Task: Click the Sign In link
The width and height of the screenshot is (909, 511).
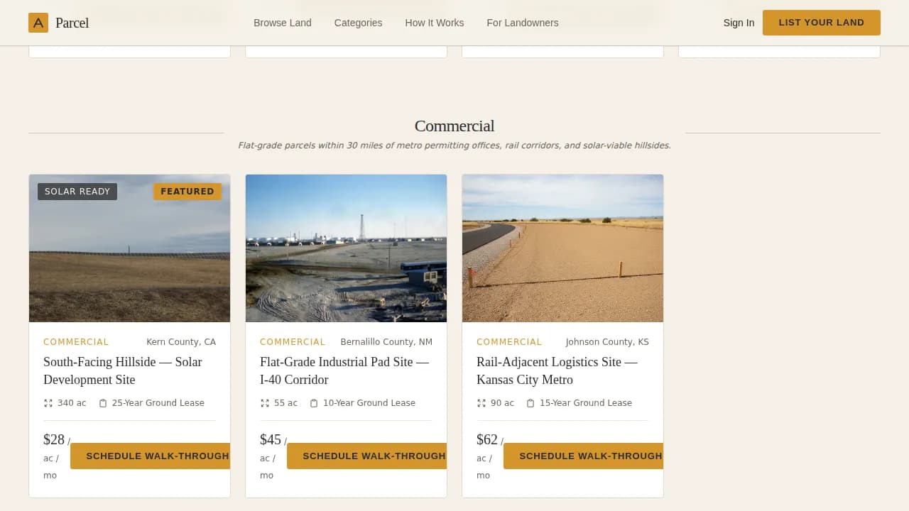Action: (x=739, y=23)
